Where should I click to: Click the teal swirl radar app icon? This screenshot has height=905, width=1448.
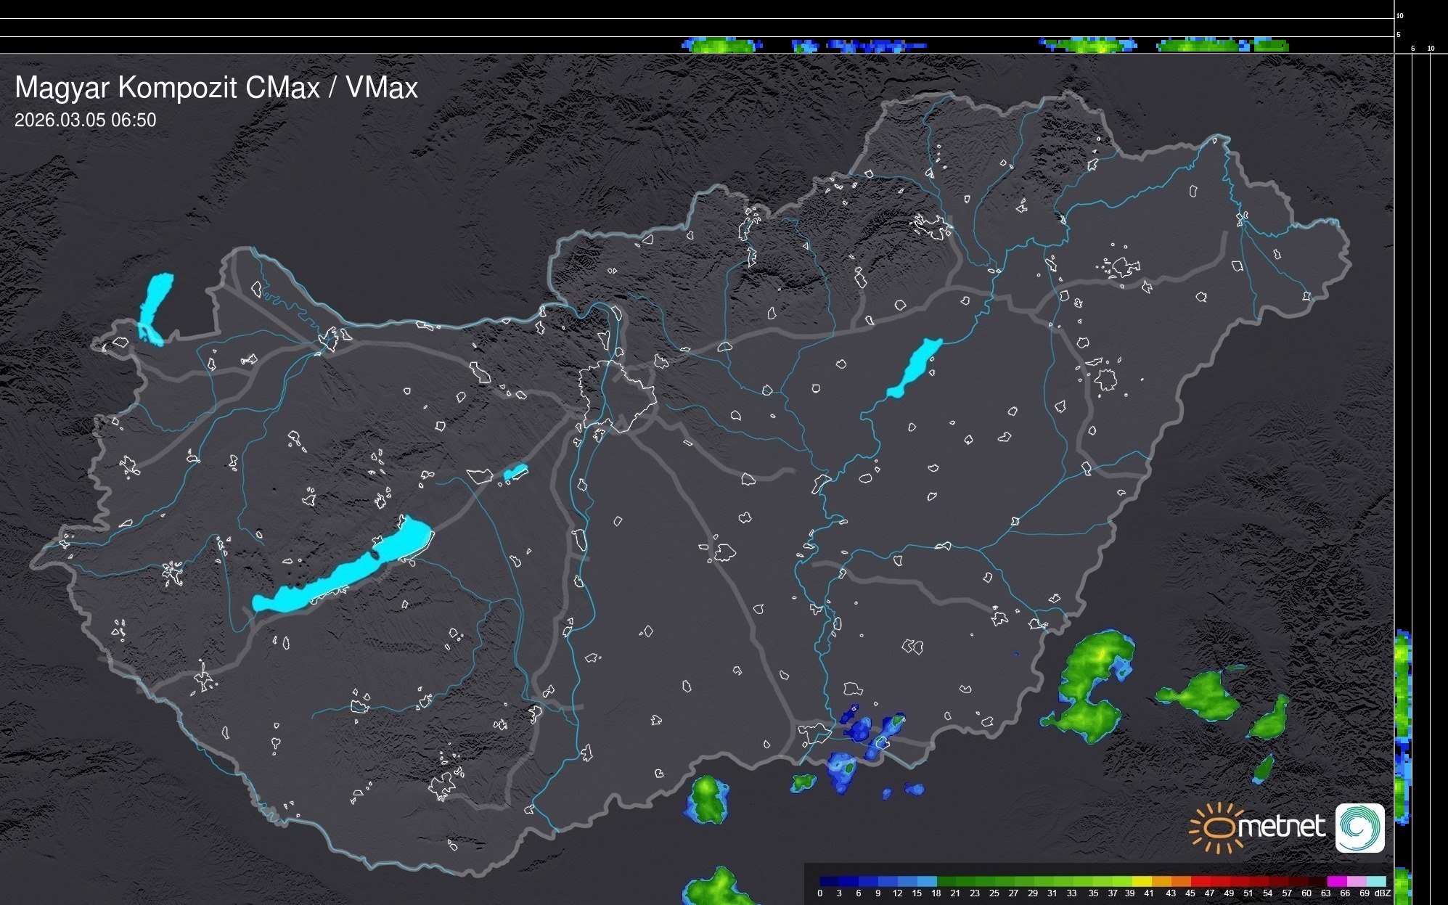click(1359, 827)
